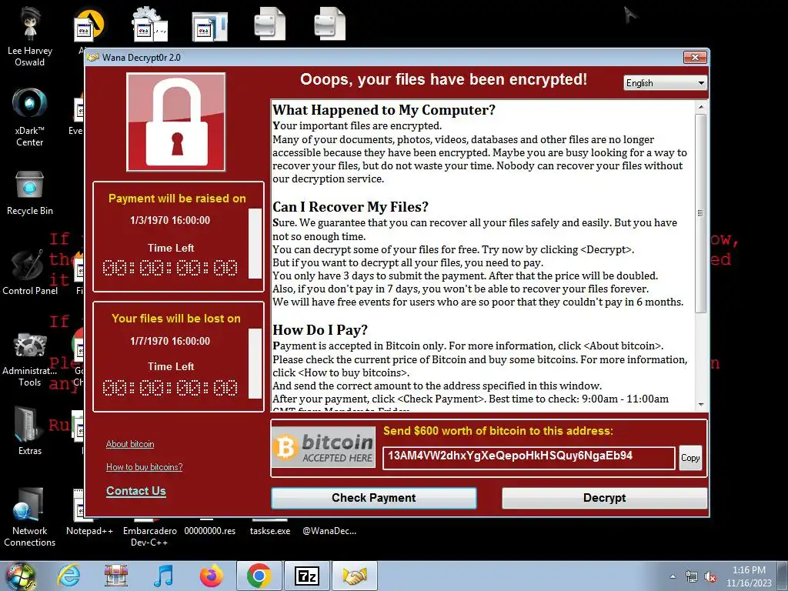The width and height of the screenshot is (788, 591).
Task: Close the Wana Decrypt0r 2.0 window
Action: 695,57
